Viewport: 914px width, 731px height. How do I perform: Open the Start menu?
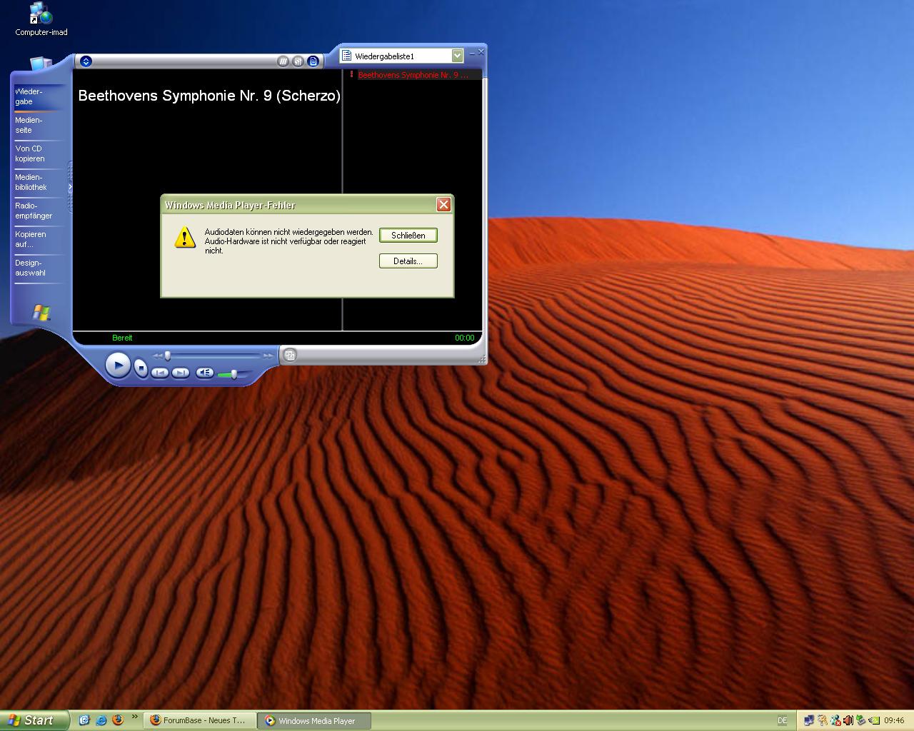(x=34, y=720)
